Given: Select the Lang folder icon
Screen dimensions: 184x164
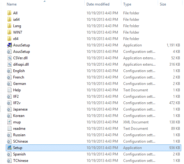Looking at the screenshot, I should click(9, 26).
